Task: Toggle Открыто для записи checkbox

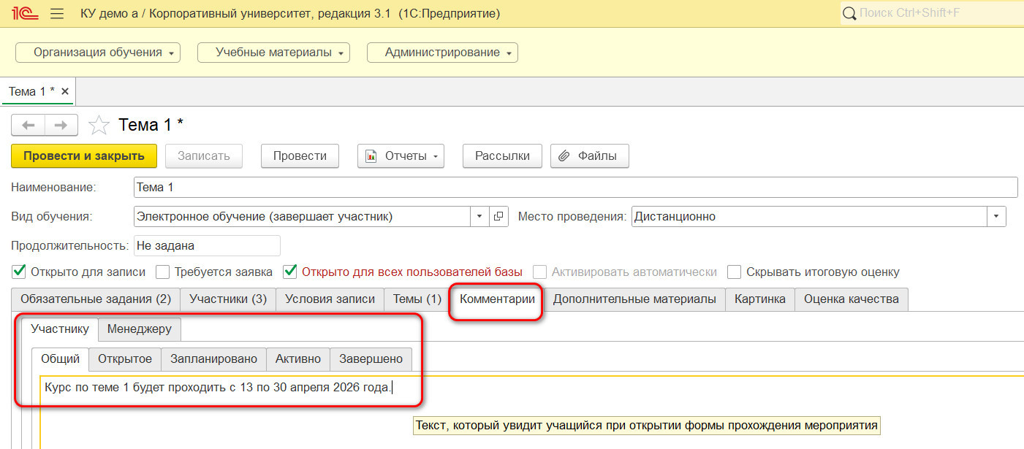Action: tap(20, 272)
